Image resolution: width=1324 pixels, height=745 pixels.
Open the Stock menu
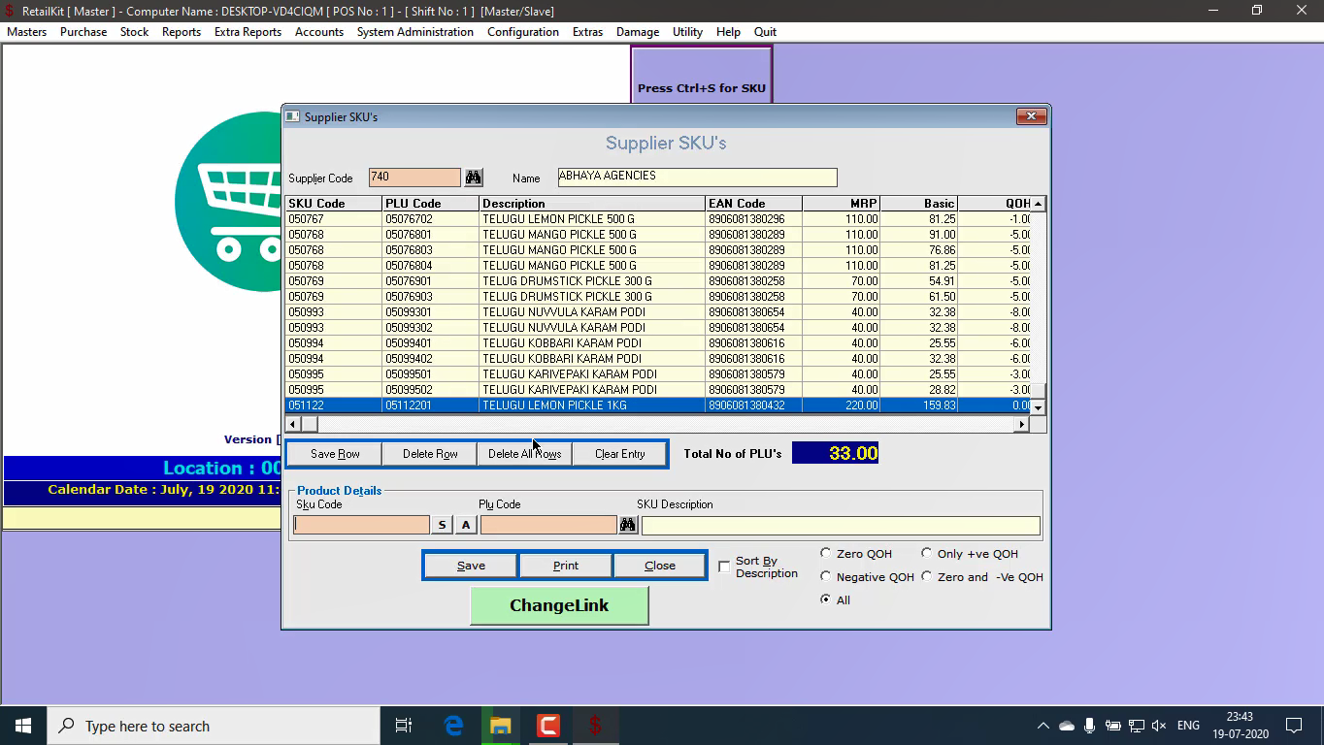(134, 32)
